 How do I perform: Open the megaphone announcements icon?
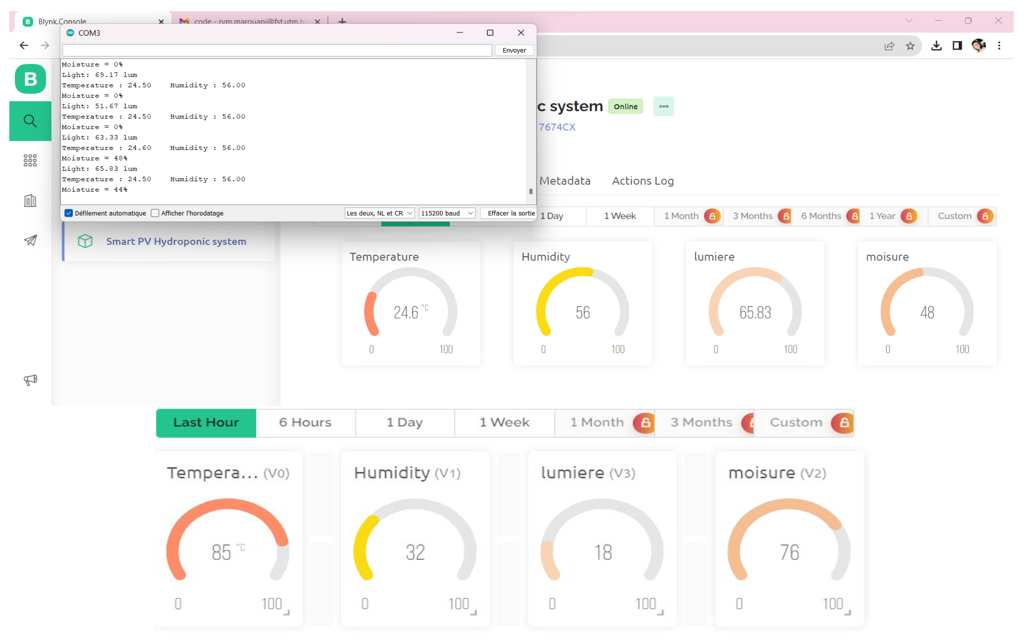pos(30,379)
